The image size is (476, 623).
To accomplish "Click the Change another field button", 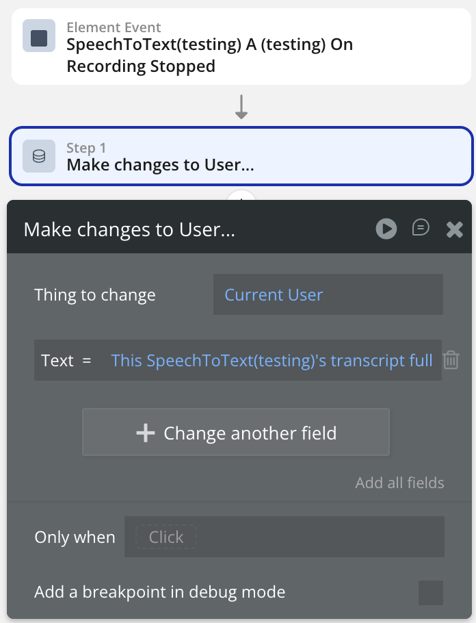I will 236,433.
